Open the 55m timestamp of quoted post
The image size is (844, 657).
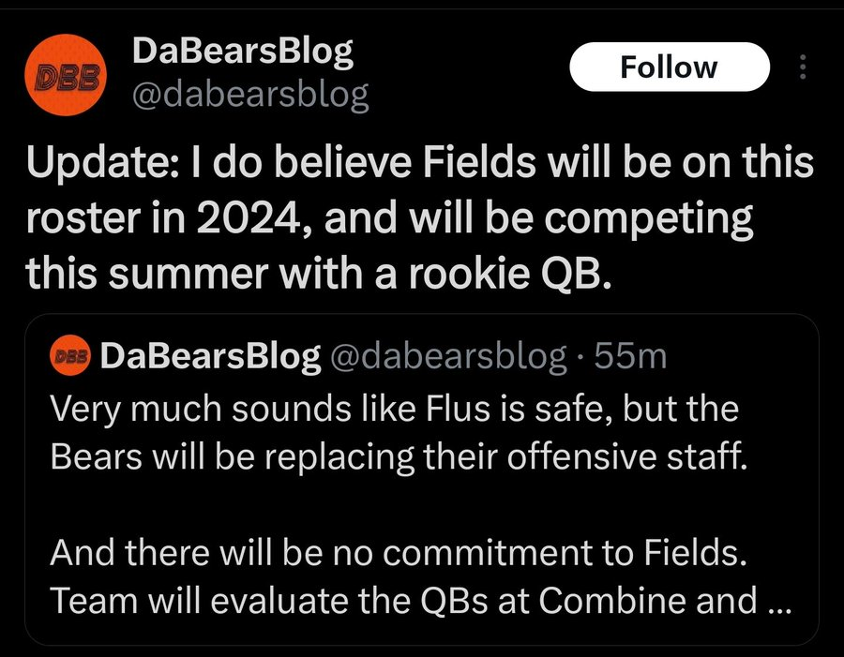coord(635,356)
